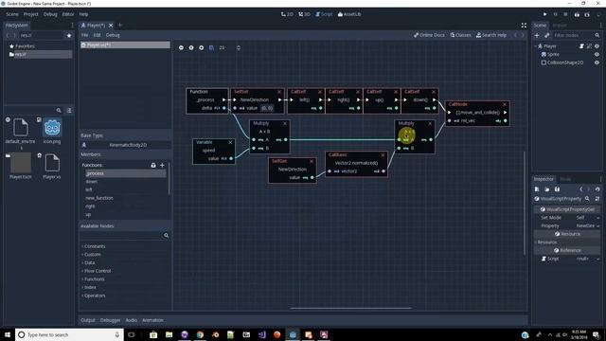Close the SelfSet NewDirection node
Image resolution: width=606 pixels, height=341 pixels.
pos(279,92)
